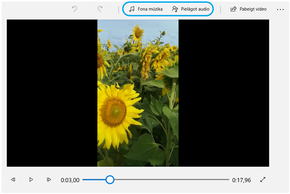This screenshot has width=290, height=194.
Task: Click the Pielāgot audio person-sound icon
Action: click(x=175, y=9)
